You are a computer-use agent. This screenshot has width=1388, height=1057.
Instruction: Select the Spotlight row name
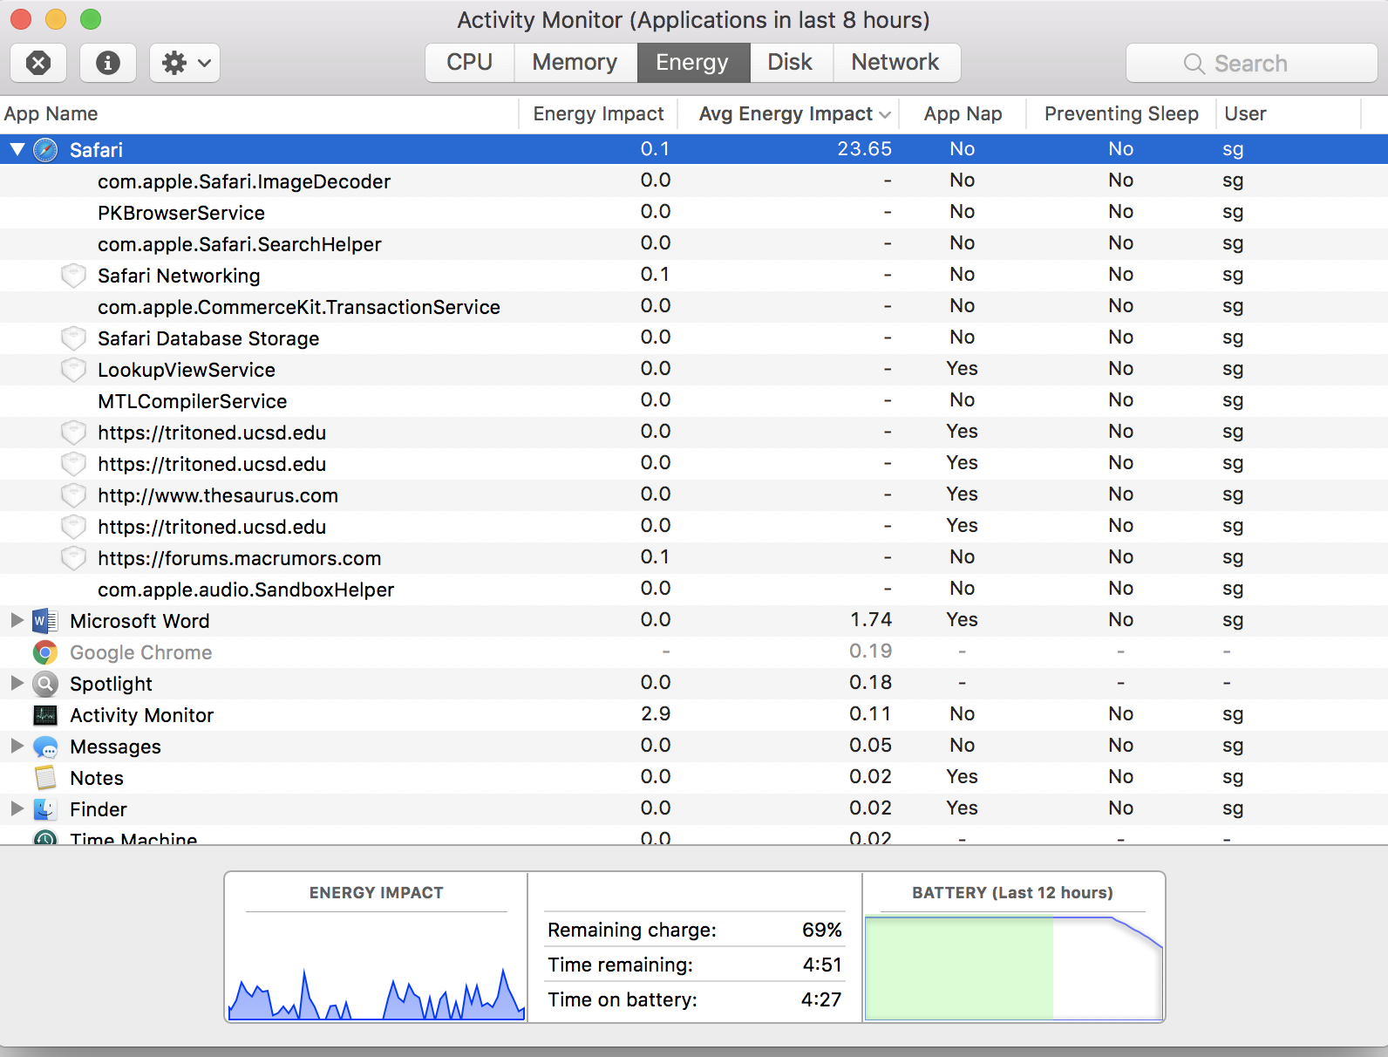click(112, 684)
